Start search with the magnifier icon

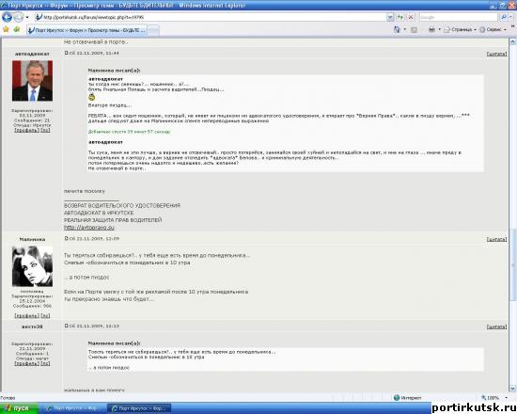coord(503,17)
